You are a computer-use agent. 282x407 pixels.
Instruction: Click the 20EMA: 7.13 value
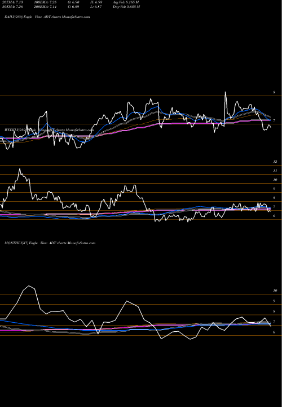(12, 2)
